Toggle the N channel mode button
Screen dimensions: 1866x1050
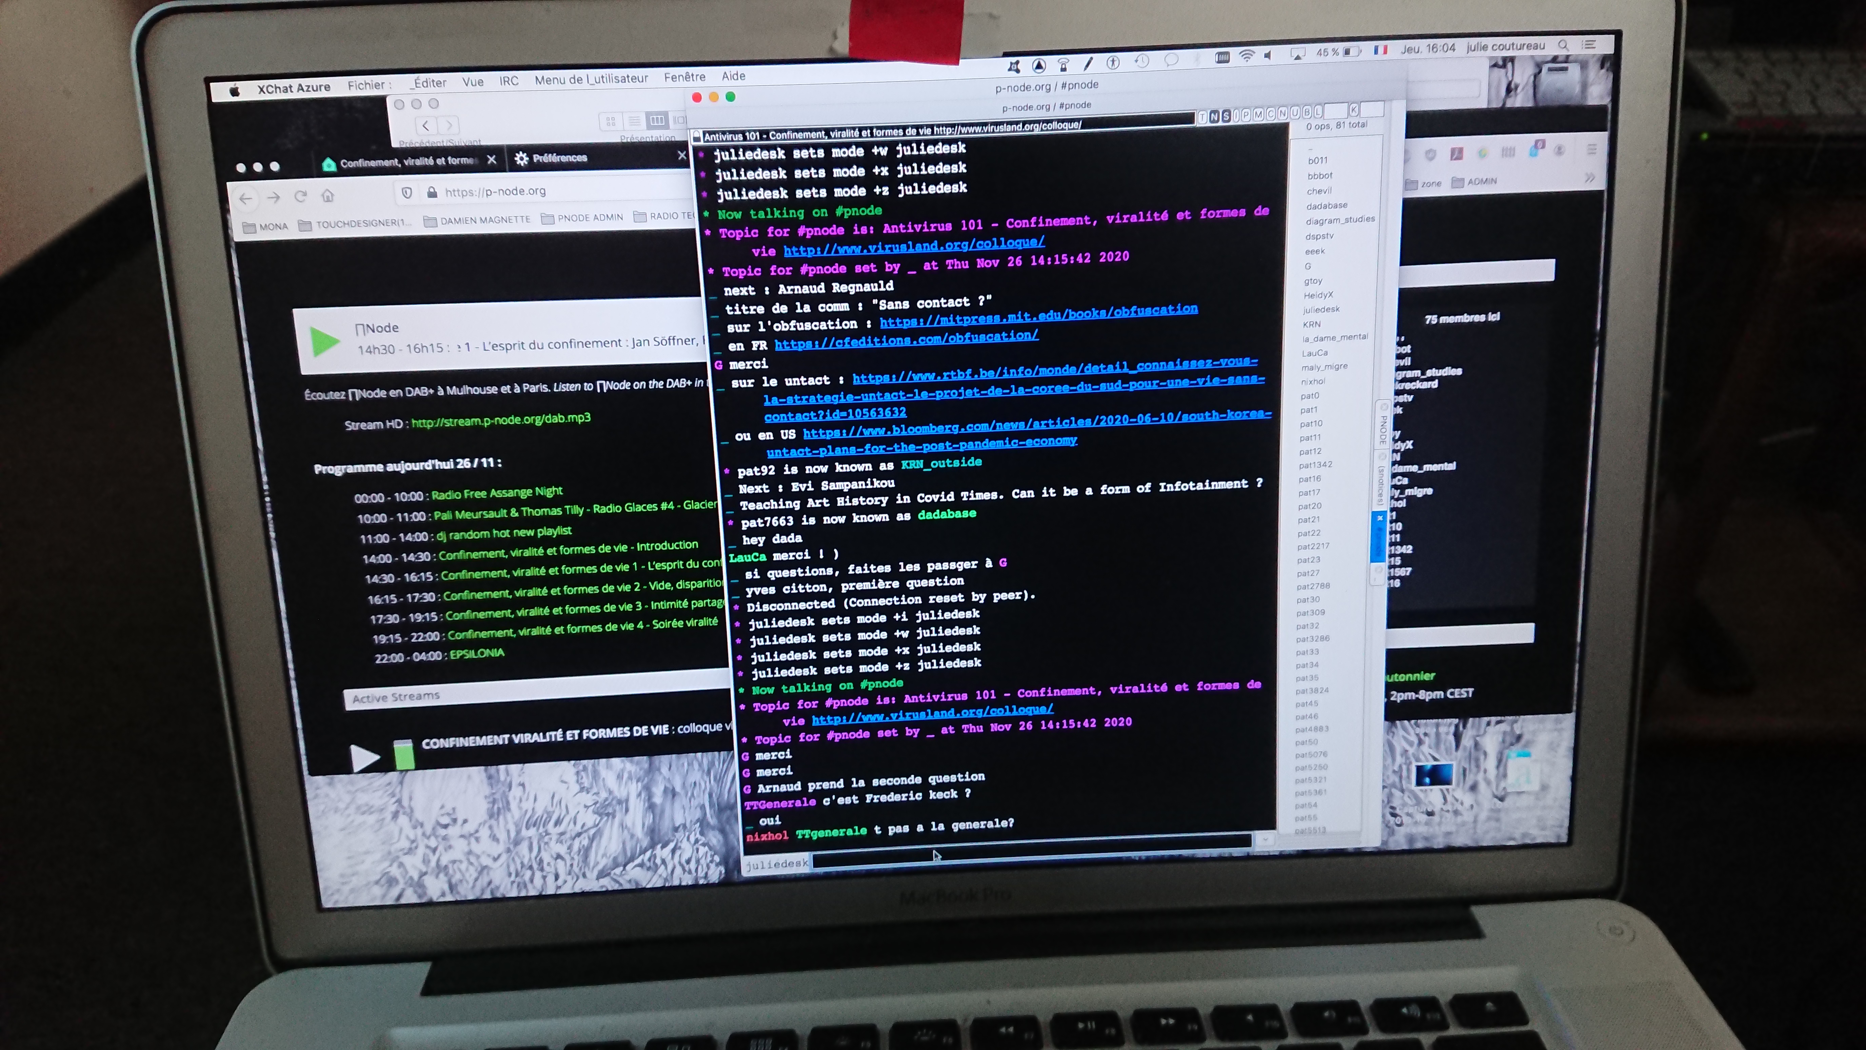click(1214, 116)
